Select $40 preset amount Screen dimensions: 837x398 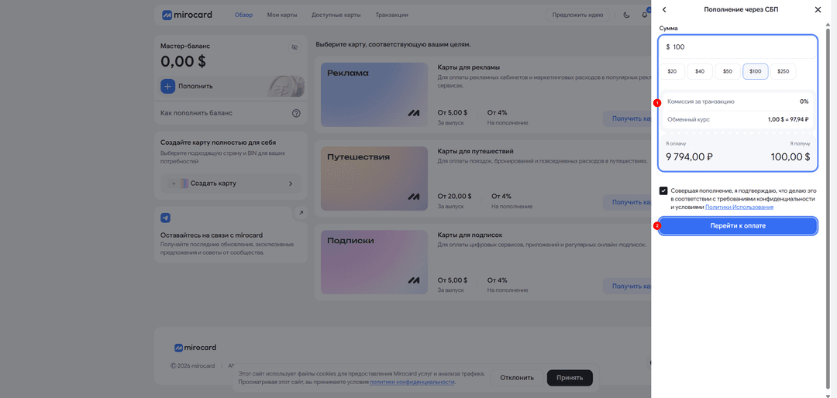700,71
